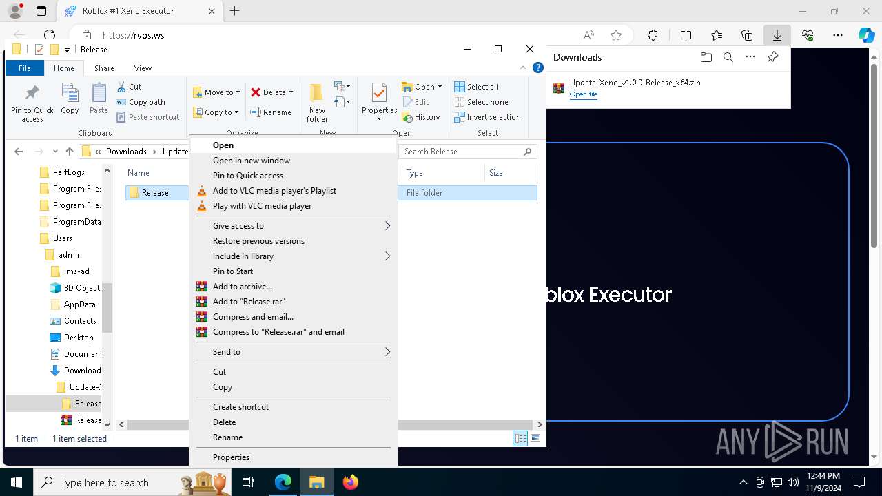Viewport: 882px width, 496px height.
Task: Choose Create shortcut in context menu
Action: coord(294,407)
